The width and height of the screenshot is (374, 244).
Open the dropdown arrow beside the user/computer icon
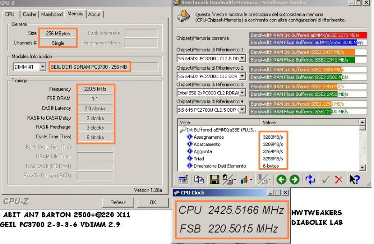pos(235,180)
